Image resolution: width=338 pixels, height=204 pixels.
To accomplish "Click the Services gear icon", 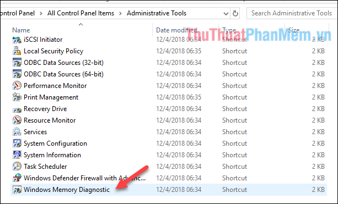I will coord(17,132).
